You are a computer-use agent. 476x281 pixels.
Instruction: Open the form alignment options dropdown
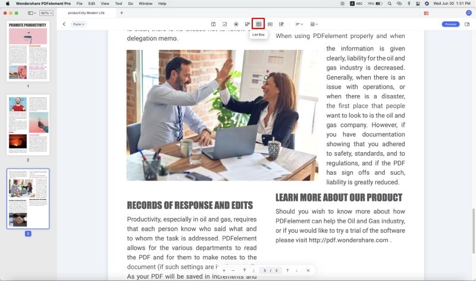299,24
